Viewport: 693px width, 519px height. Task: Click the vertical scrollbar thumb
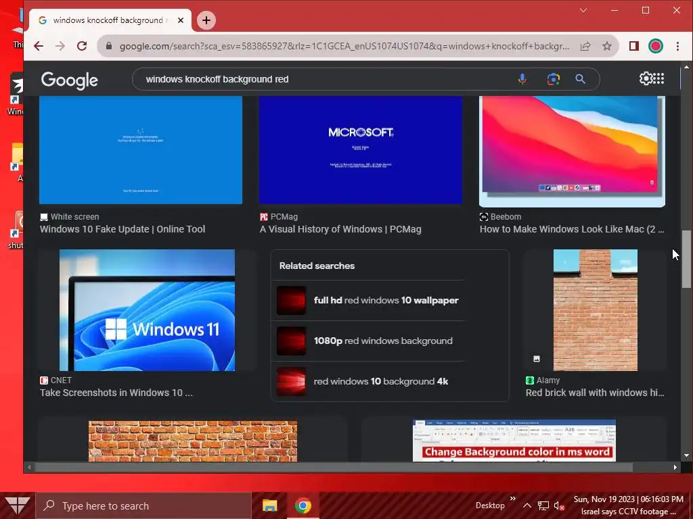[x=686, y=259]
